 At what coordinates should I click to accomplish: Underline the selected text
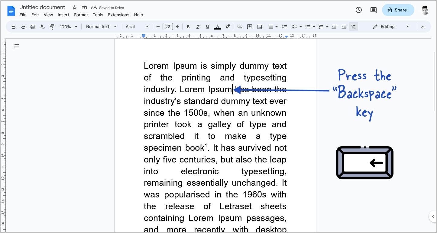(208, 27)
